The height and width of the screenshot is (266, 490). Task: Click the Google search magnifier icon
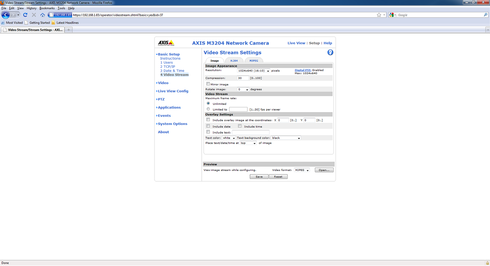click(486, 15)
